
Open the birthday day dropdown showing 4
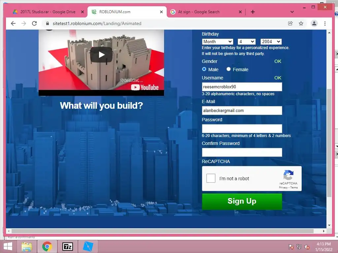[x=247, y=42]
